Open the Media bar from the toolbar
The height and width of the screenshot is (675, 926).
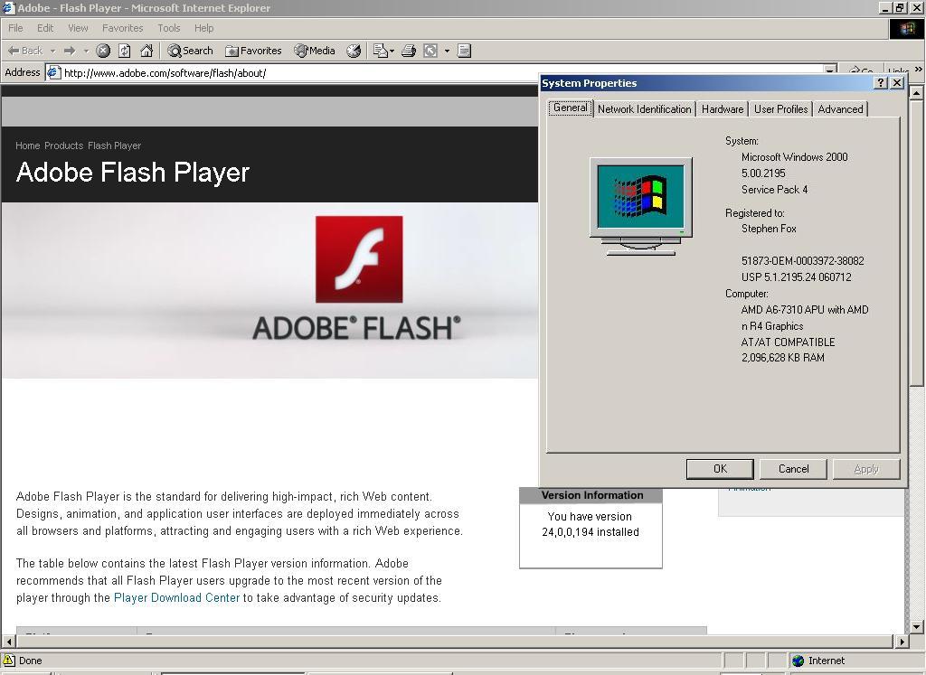(315, 51)
